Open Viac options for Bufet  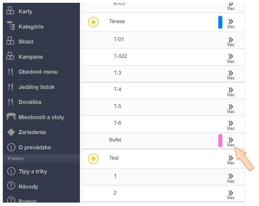pyautogui.click(x=231, y=142)
